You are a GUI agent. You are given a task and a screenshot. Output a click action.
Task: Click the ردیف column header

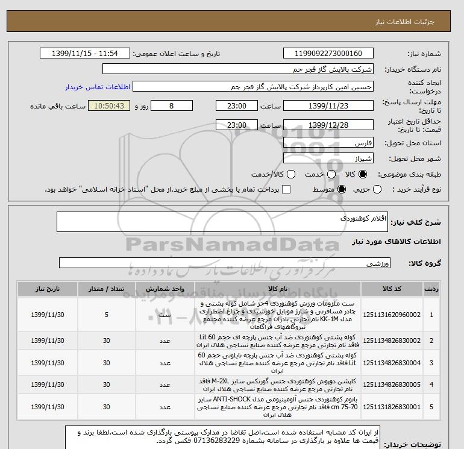431,289
